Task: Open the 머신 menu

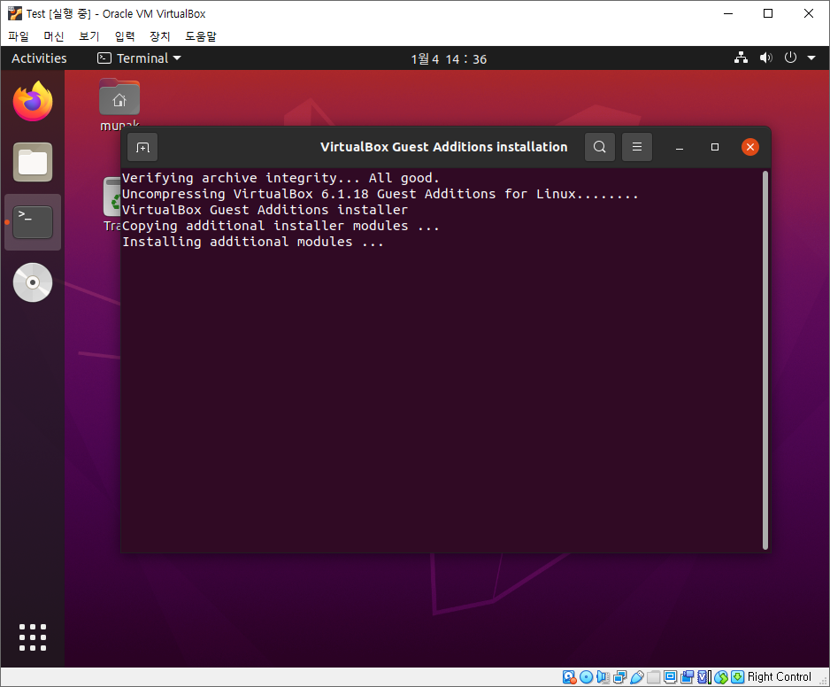Action: pos(53,36)
